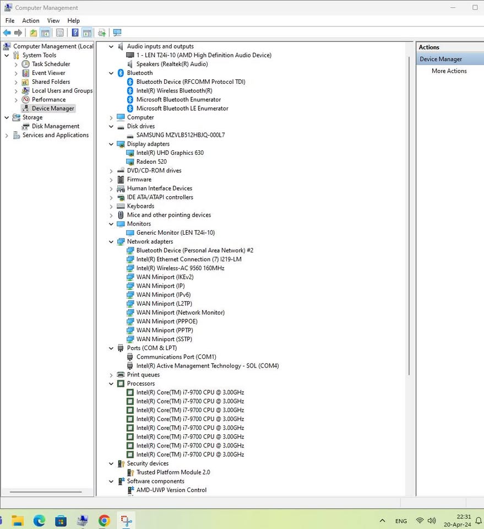Collapse Audio inputs and outputs category

click(111, 46)
